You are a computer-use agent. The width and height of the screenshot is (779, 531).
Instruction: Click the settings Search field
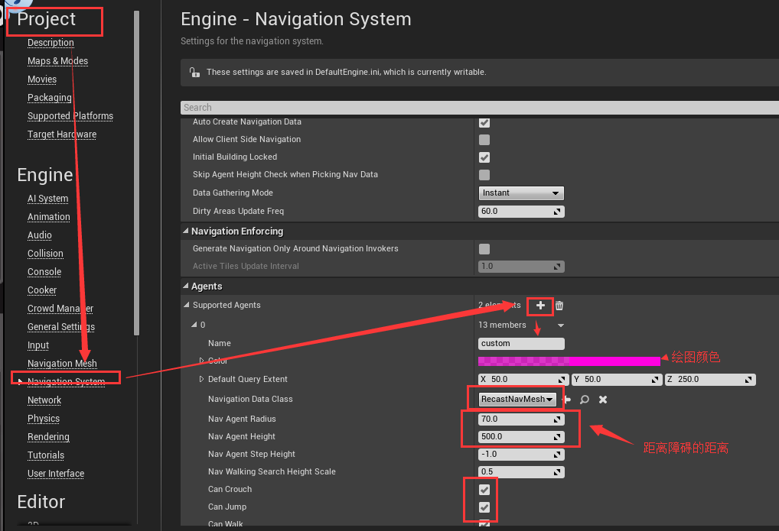point(480,108)
